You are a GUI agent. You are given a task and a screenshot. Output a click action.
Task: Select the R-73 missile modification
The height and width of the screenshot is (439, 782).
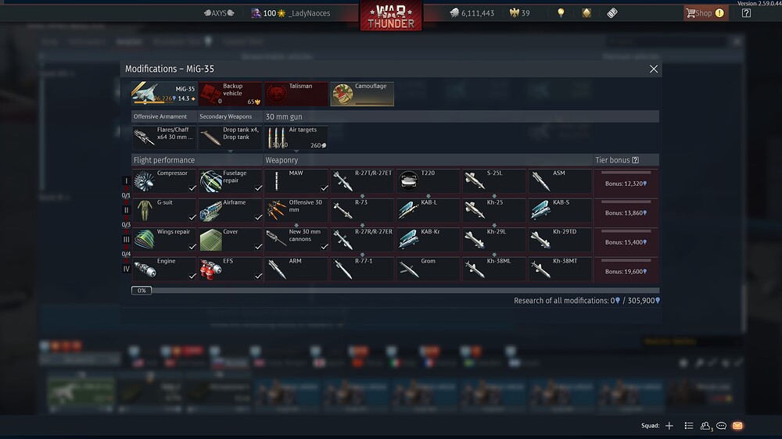pos(362,210)
